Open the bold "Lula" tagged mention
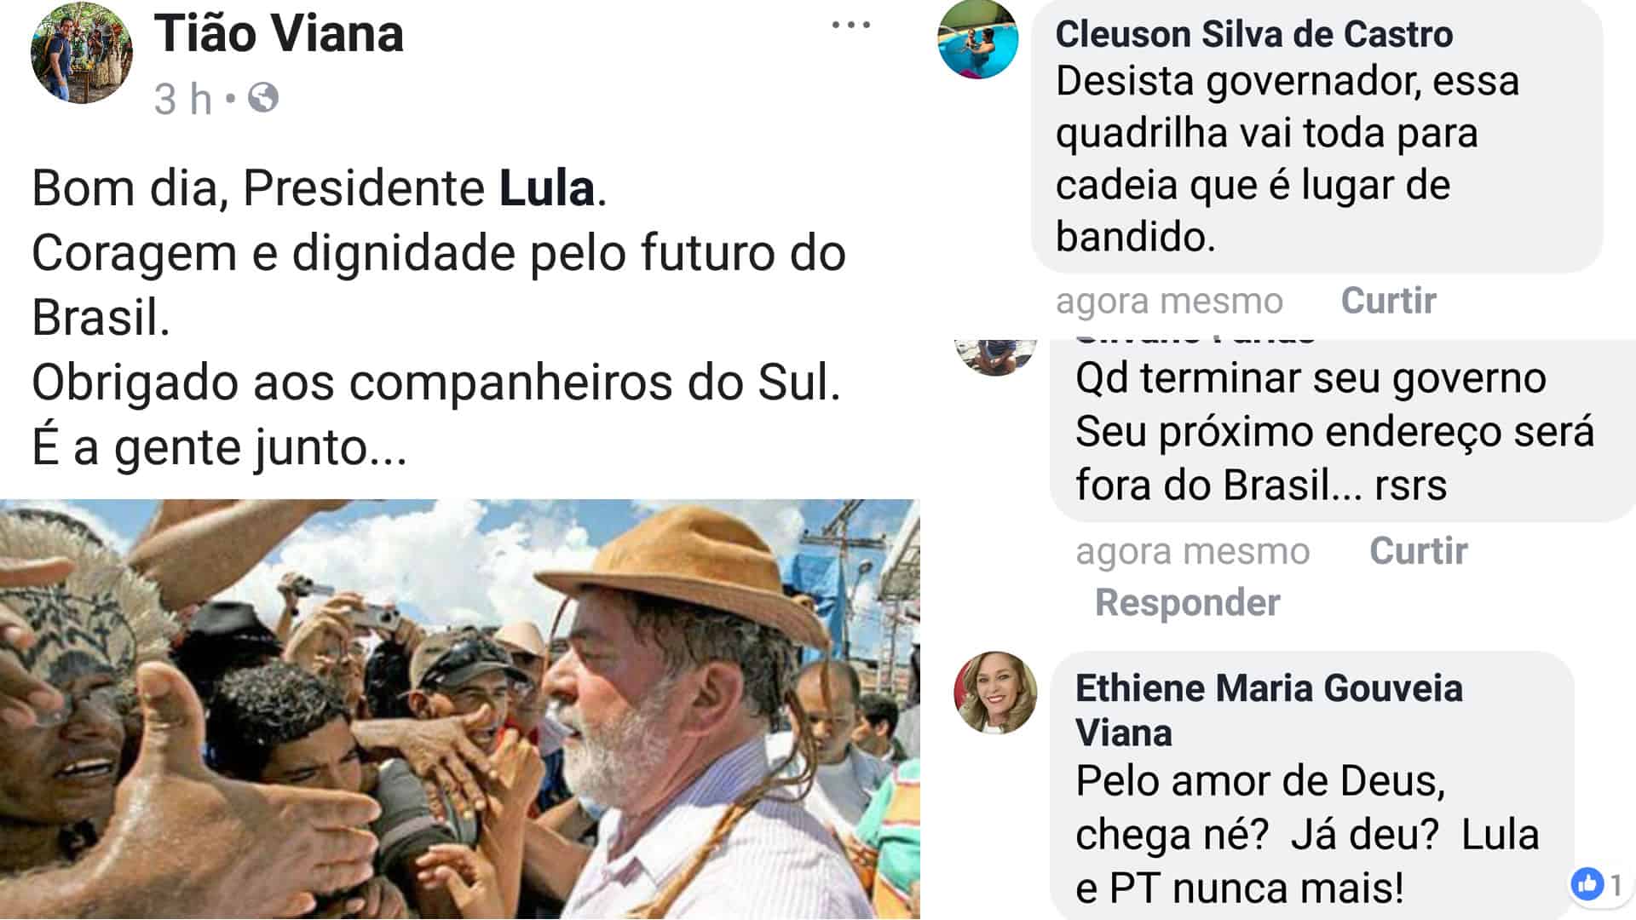The height and width of the screenshot is (920, 1636). 546,188
